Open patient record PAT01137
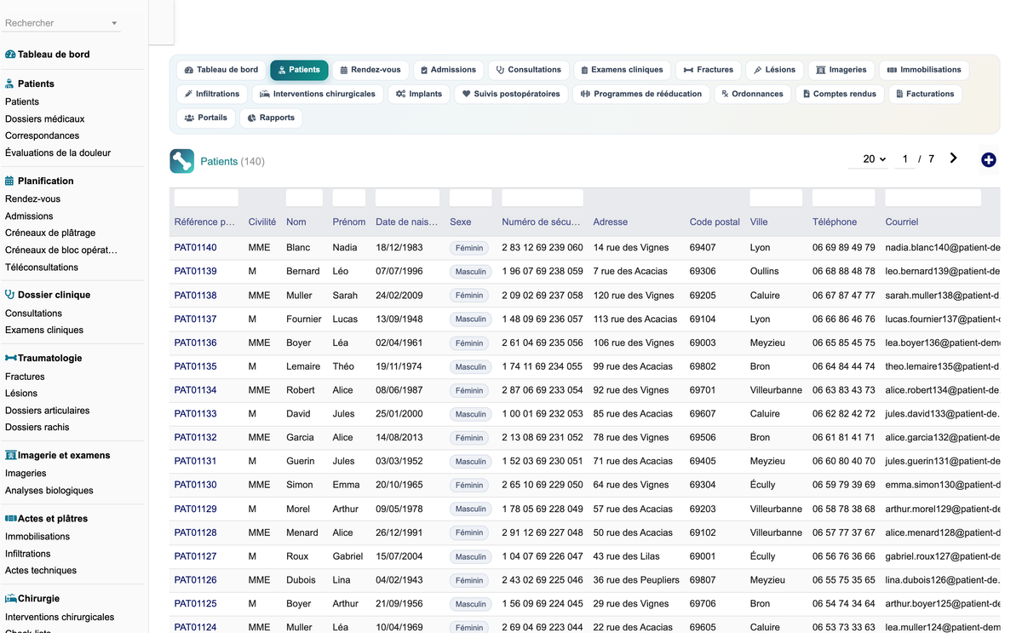 (x=196, y=319)
